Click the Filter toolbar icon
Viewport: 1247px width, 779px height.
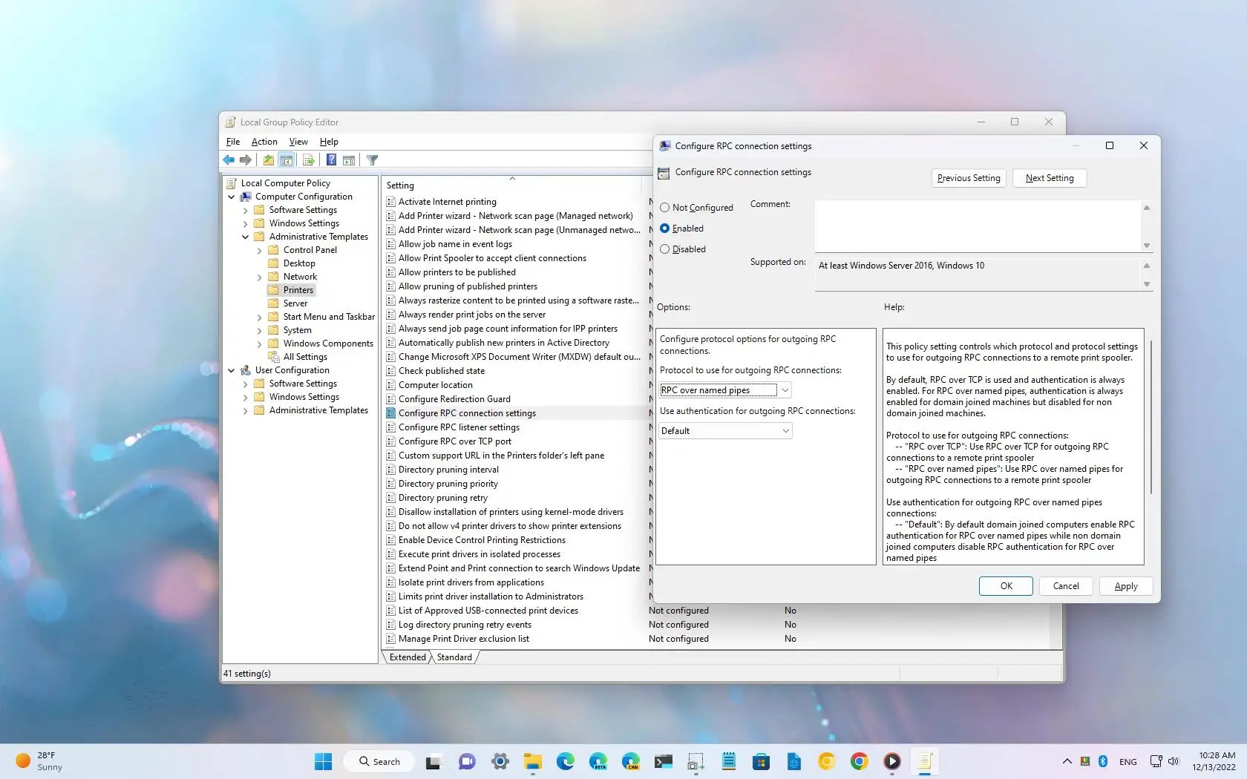372,160
